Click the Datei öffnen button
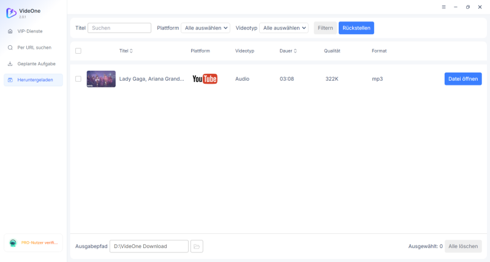 coord(463,79)
